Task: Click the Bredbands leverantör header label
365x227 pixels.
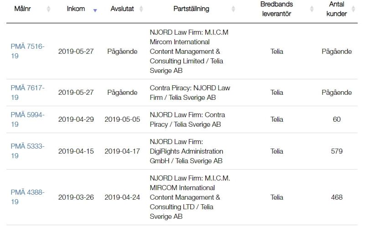Action: tap(276, 9)
